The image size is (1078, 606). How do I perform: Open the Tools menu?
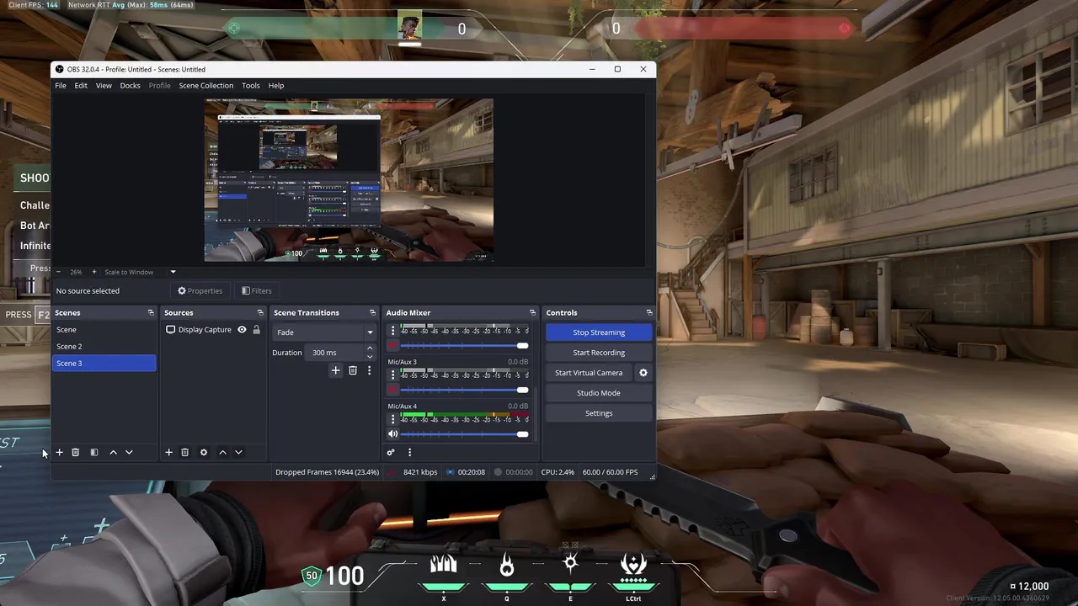pos(251,85)
